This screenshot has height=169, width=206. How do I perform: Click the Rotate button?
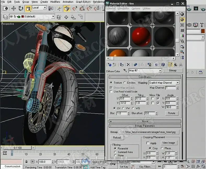pyautogui.click(x=171, y=113)
